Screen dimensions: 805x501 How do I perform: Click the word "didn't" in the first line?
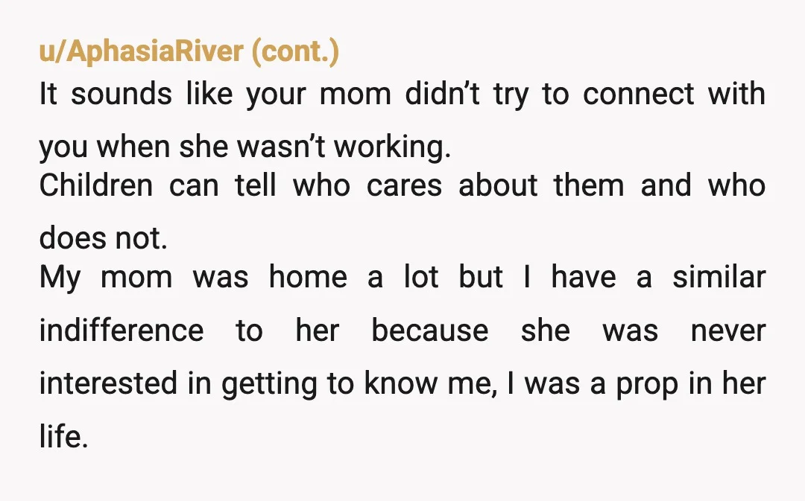tap(442, 94)
